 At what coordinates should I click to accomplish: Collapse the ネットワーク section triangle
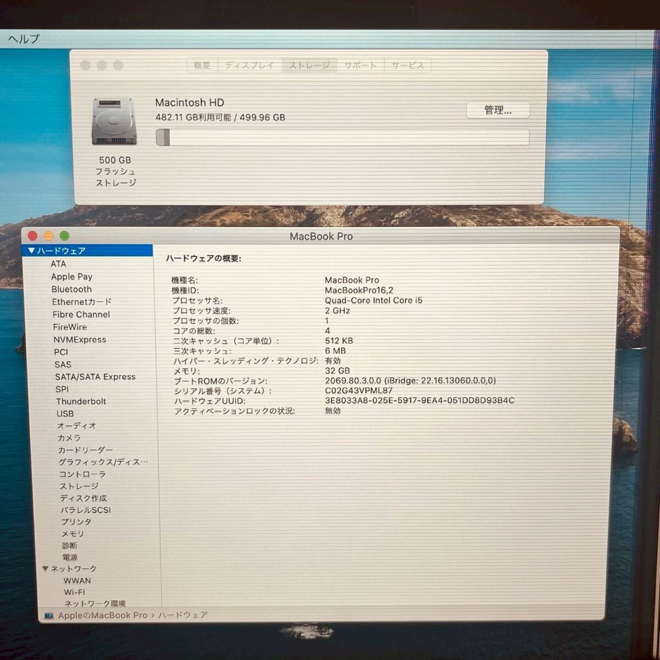tap(45, 569)
